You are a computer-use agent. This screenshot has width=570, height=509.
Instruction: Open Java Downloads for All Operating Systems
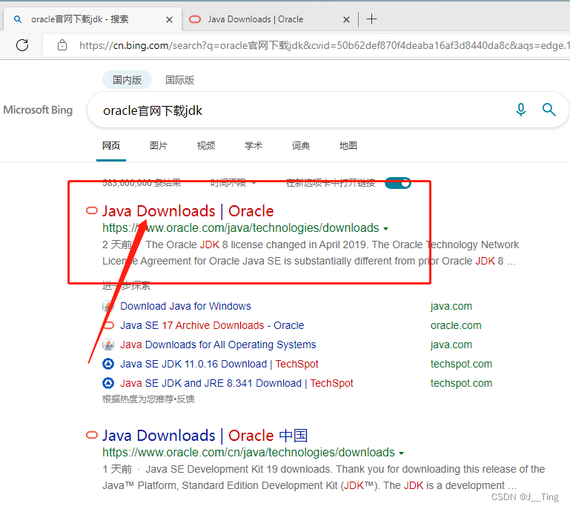click(218, 345)
